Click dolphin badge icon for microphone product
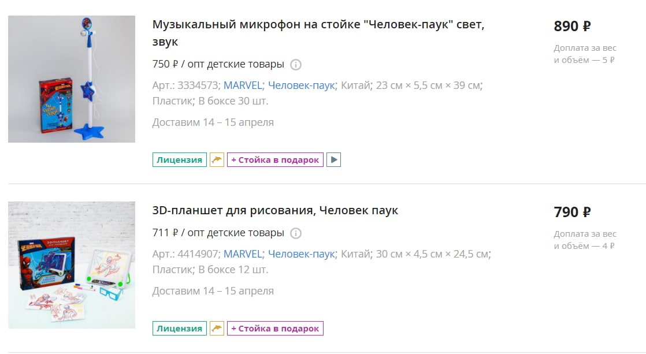Screen dimensions: 646x354 point(217,160)
